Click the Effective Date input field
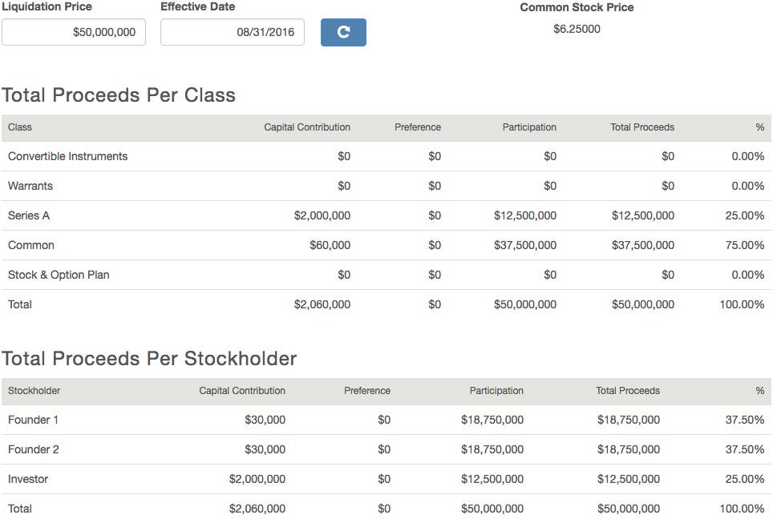This screenshot has height=527, width=773. 233,33
